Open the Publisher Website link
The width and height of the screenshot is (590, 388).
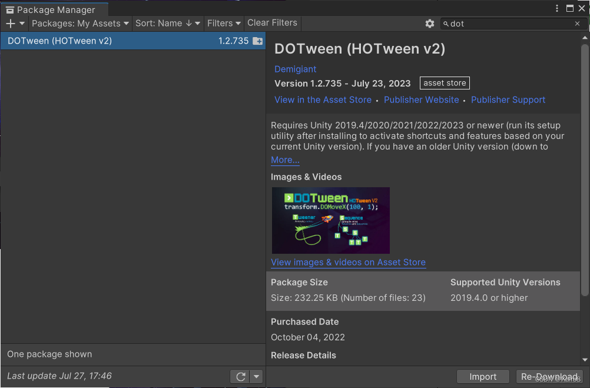tap(422, 100)
